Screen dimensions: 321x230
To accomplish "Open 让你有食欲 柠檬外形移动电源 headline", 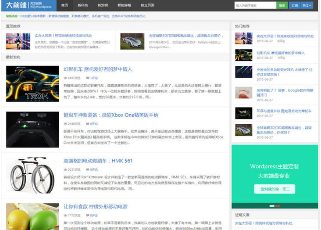I will pos(95,207).
